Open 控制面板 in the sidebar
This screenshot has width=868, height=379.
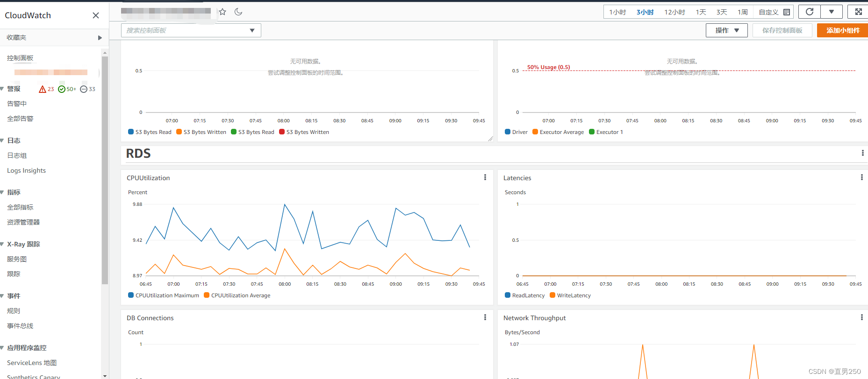point(20,58)
